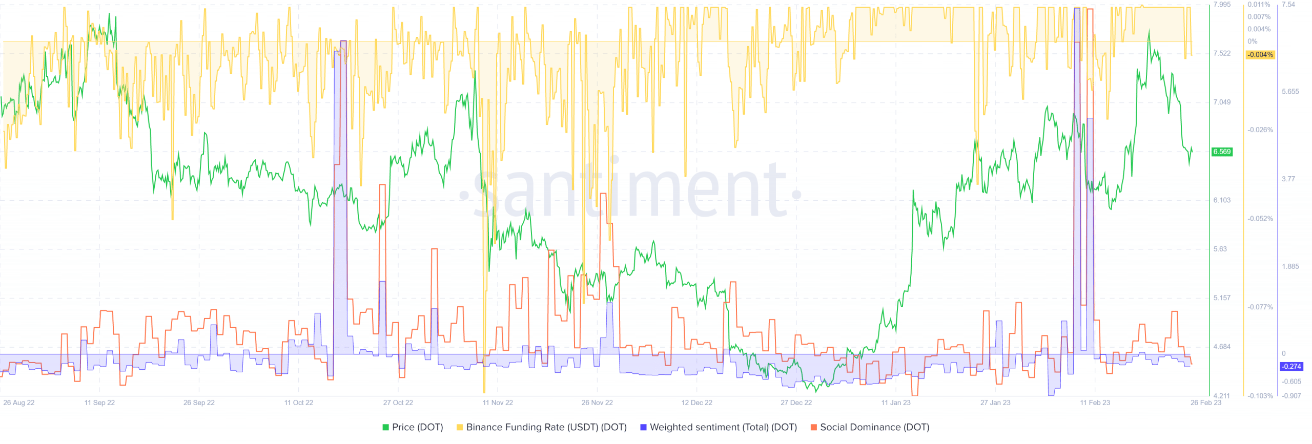Click the -0.077% funding rate axis value
The height and width of the screenshot is (444, 1312).
[1260, 307]
